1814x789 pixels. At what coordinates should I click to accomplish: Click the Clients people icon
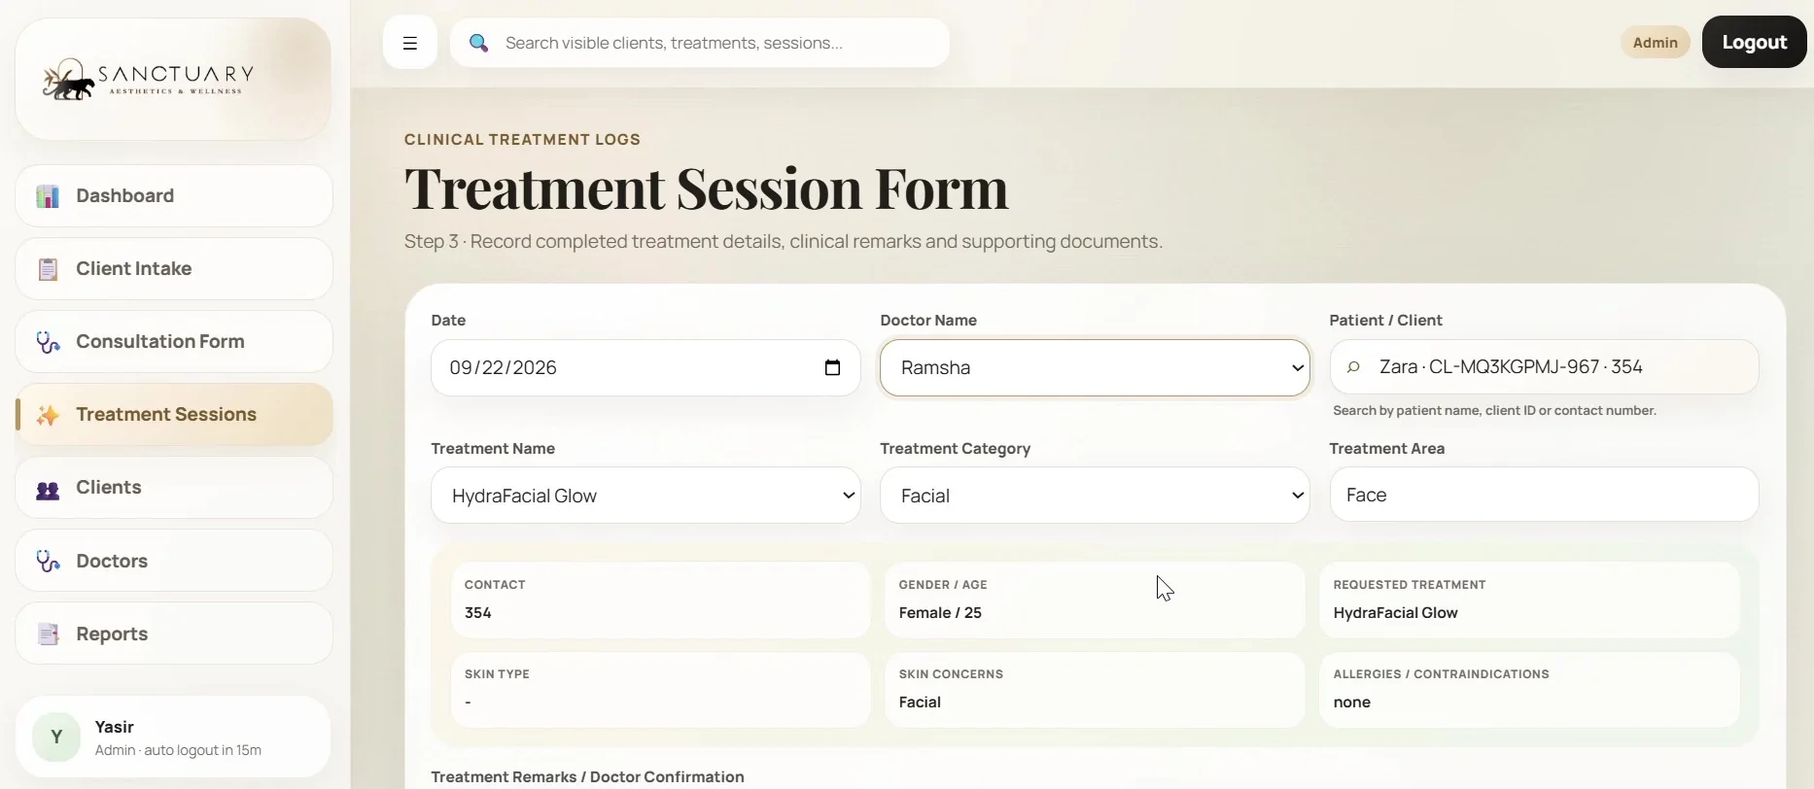pyautogui.click(x=48, y=488)
